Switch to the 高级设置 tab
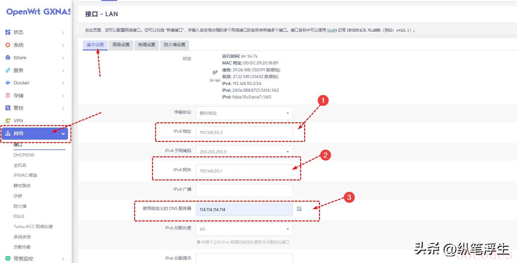 [121, 45]
